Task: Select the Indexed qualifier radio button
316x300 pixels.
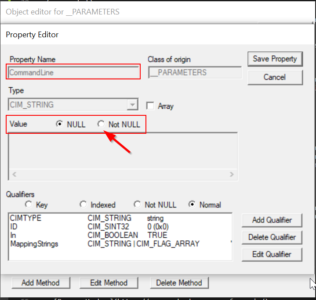Action: tap(84, 204)
